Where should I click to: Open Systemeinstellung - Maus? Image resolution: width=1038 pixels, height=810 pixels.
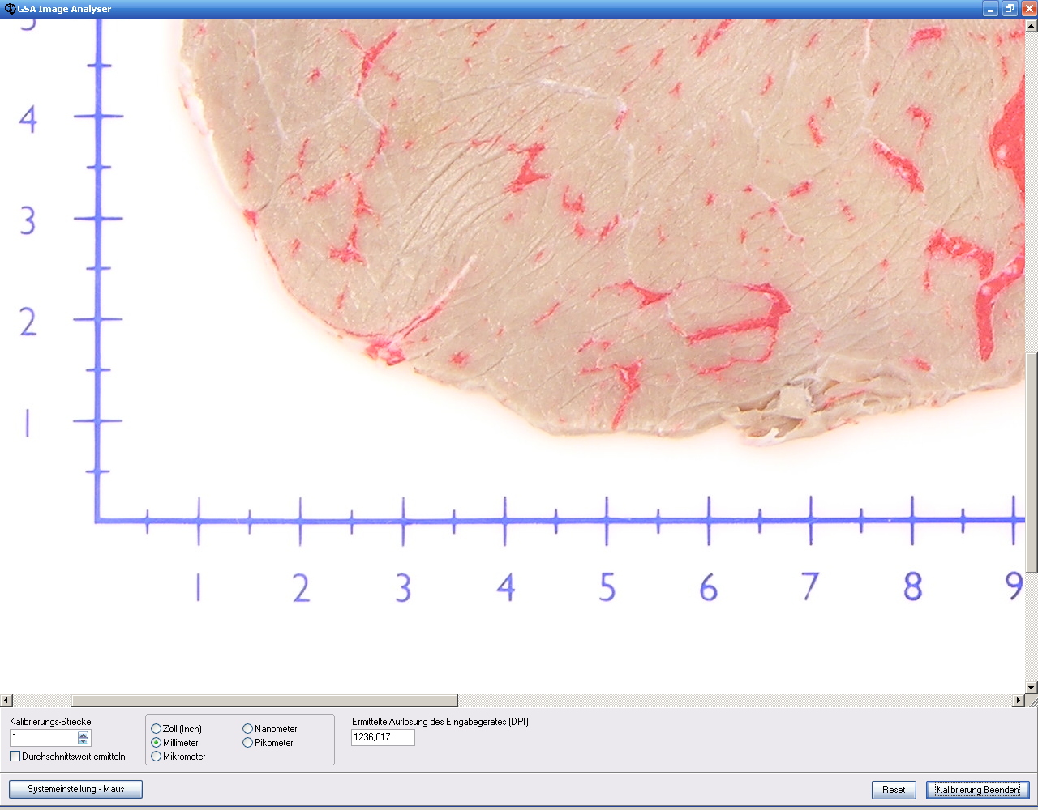(x=75, y=789)
